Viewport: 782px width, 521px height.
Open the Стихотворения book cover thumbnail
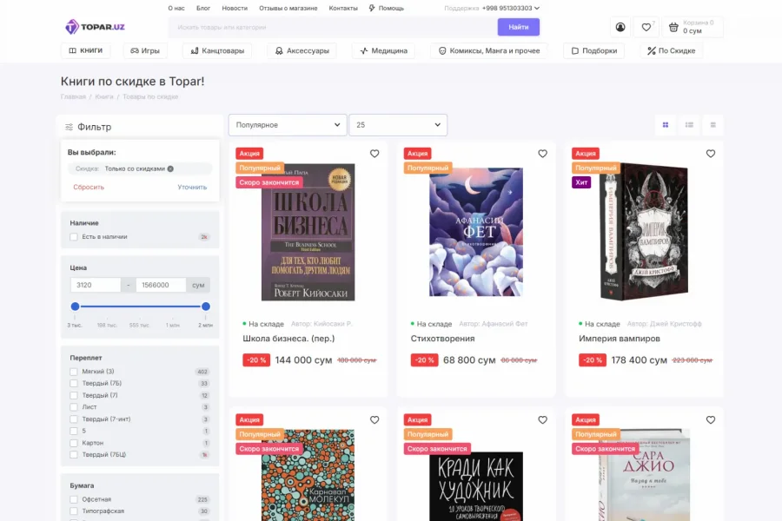click(x=476, y=232)
